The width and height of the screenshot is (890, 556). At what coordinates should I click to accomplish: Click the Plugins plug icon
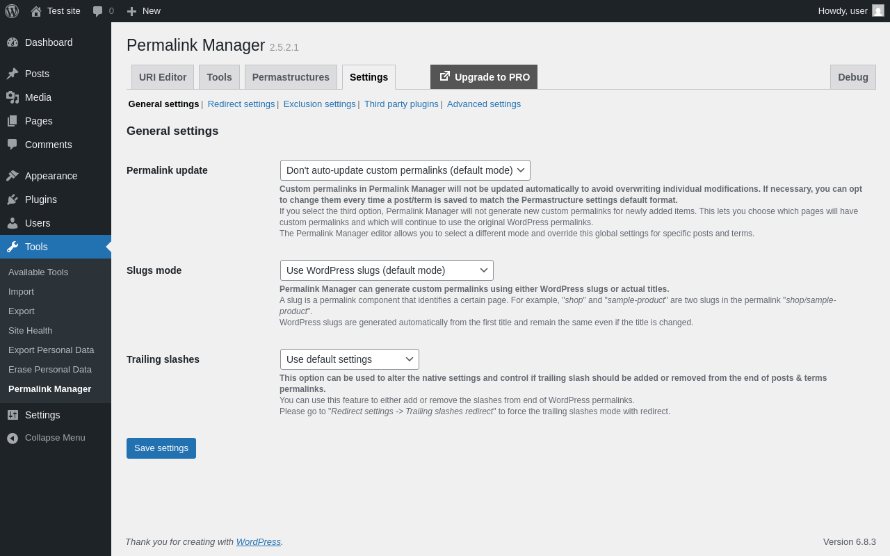click(13, 199)
